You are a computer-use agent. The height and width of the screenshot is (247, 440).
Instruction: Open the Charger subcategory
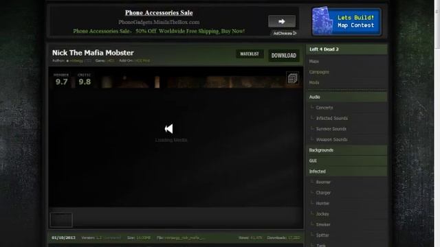click(x=323, y=193)
